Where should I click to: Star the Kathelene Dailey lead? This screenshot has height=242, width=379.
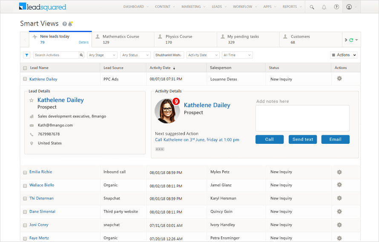(x=32, y=100)
